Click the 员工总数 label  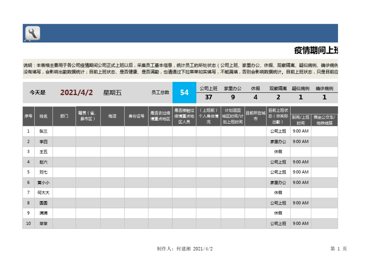pos(160,92)
